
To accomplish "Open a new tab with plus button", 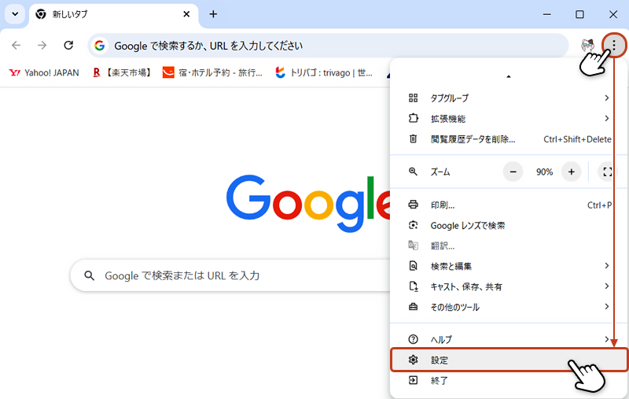I will coord(213,14).
